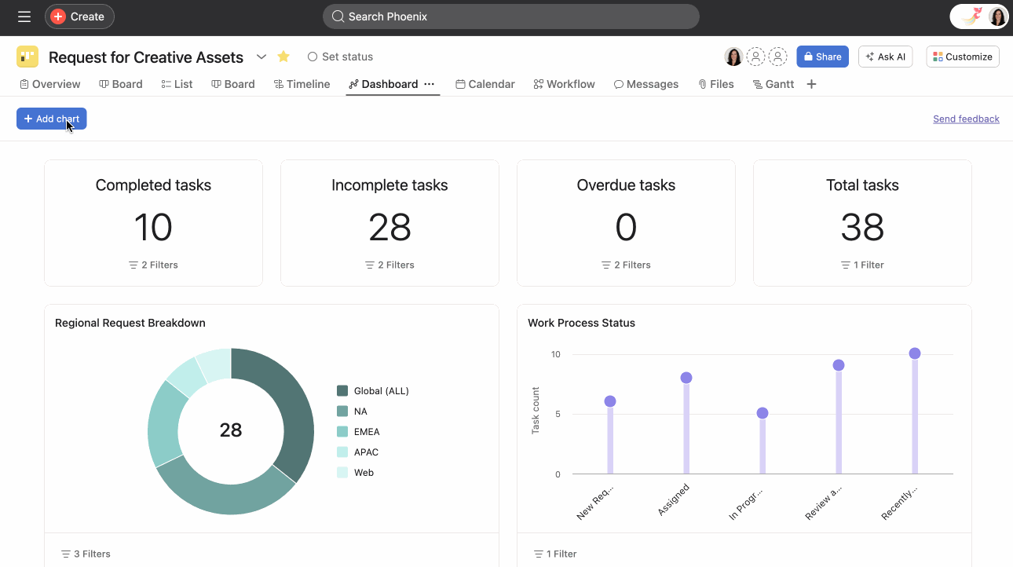Expand the project title chevron
The image size is (1013, 567).
(x=261, y=57)
